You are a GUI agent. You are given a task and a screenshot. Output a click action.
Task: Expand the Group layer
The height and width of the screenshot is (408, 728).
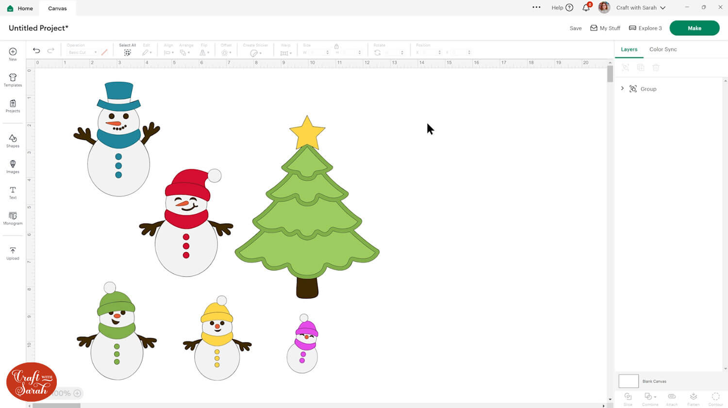[x=622, y=89]
